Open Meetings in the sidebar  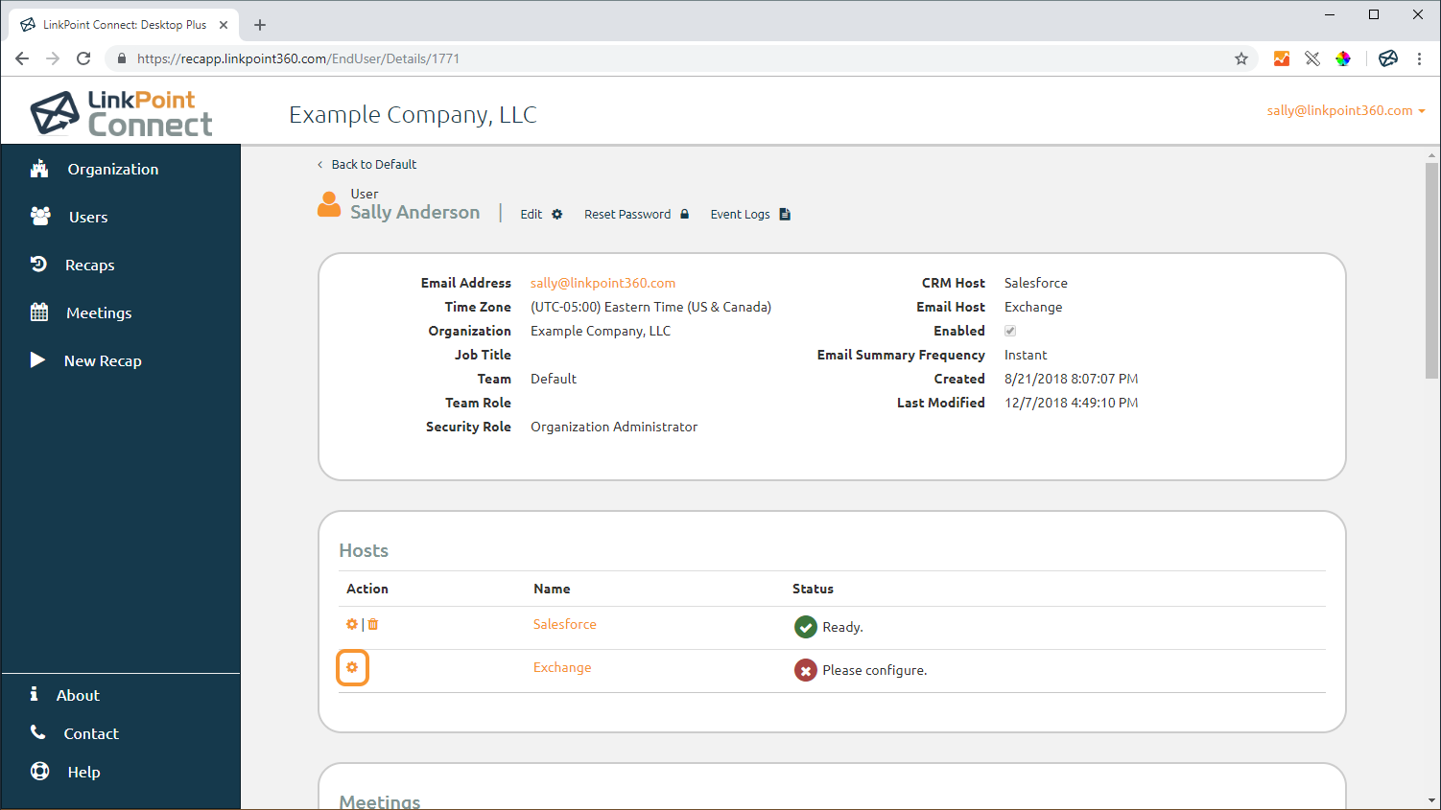(x=99, y=312)
